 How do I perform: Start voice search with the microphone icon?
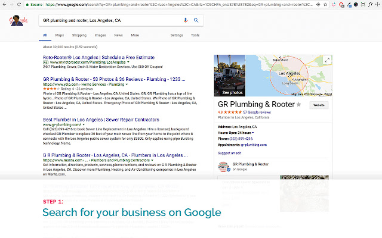(x=186, y=20)
